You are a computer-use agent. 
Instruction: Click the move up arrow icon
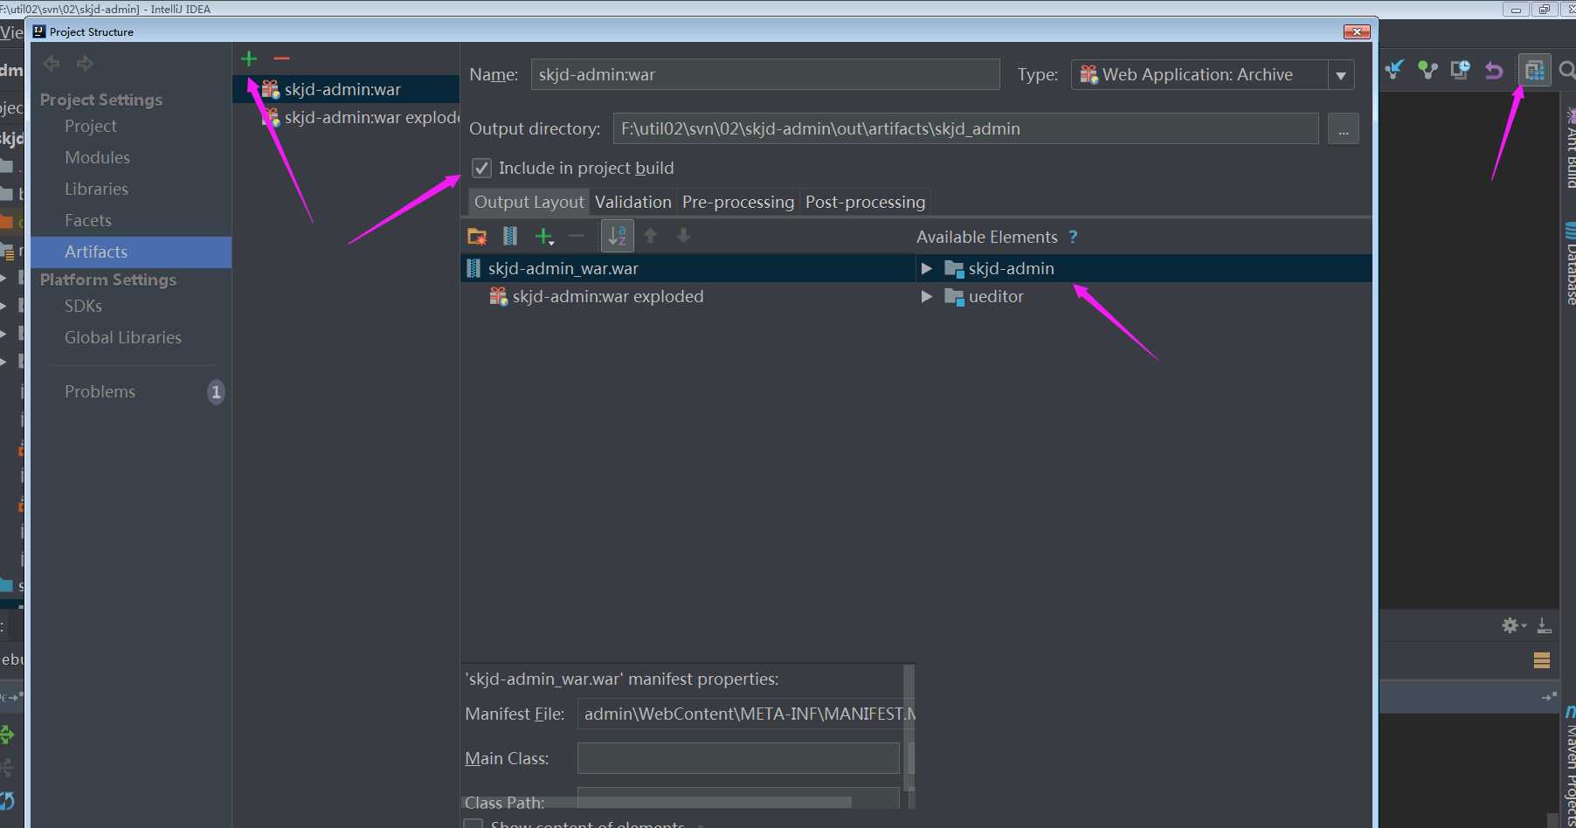[x=650, y=236]
